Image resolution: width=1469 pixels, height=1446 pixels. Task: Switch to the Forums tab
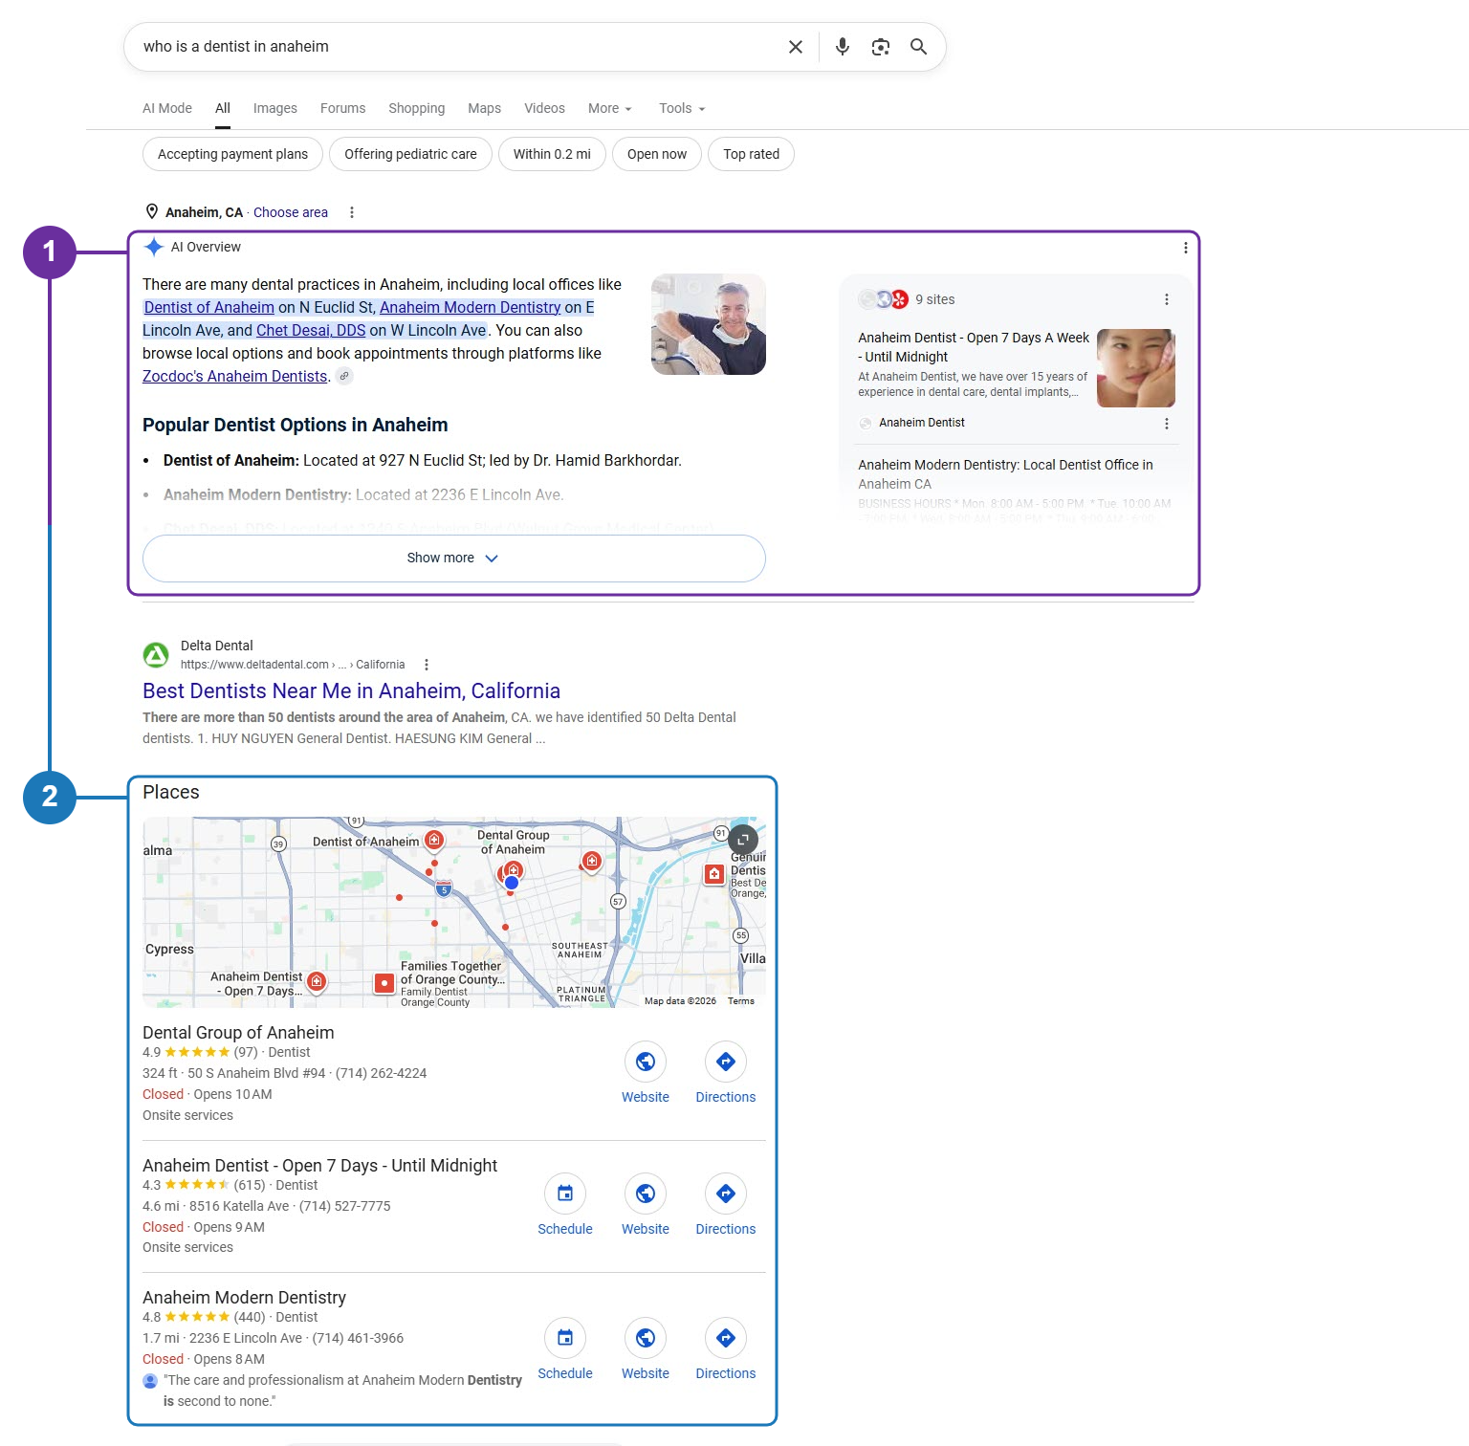(342, 108)
